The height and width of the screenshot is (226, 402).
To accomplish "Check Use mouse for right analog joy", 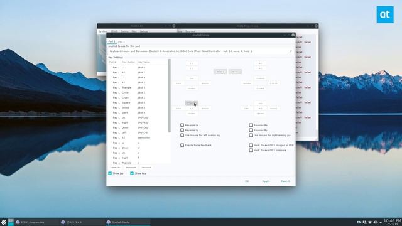I will pos(251,135).
